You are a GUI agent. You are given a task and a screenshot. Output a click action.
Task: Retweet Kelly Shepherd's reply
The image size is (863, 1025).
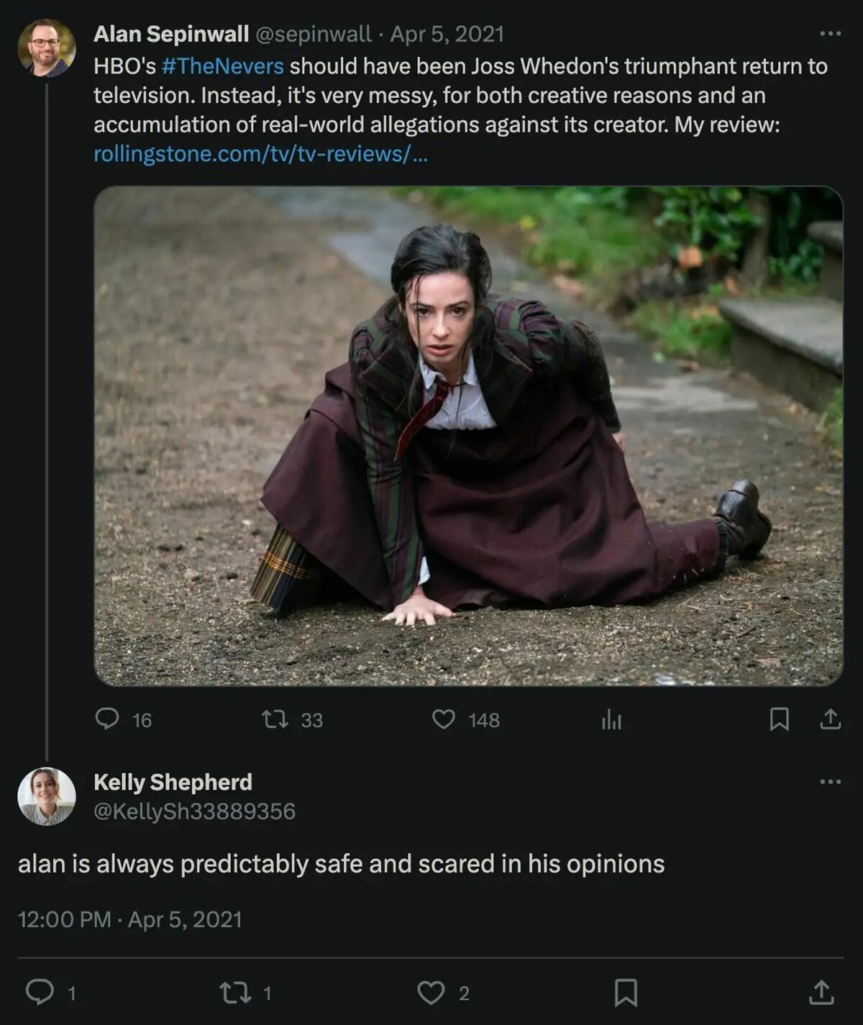(235, 993)
